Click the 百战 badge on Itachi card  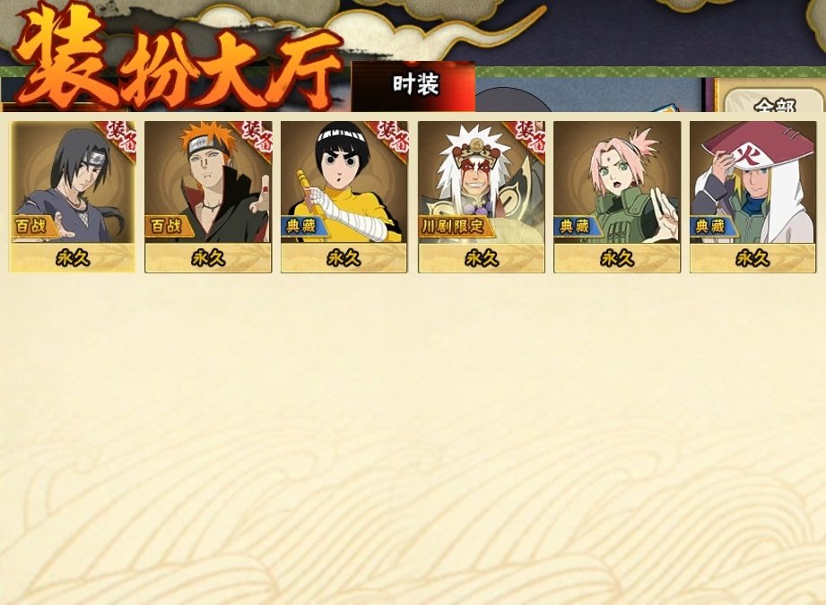click(32, 227)
